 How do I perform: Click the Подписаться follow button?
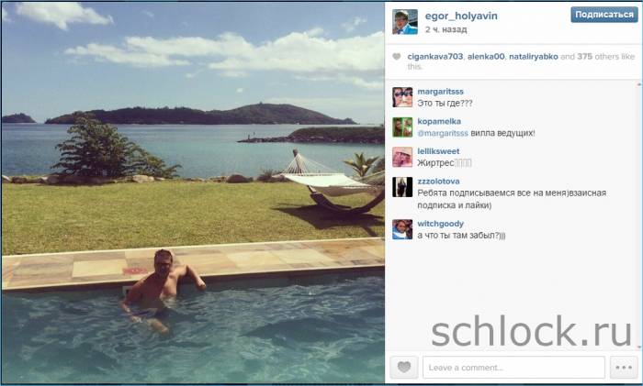604,15
